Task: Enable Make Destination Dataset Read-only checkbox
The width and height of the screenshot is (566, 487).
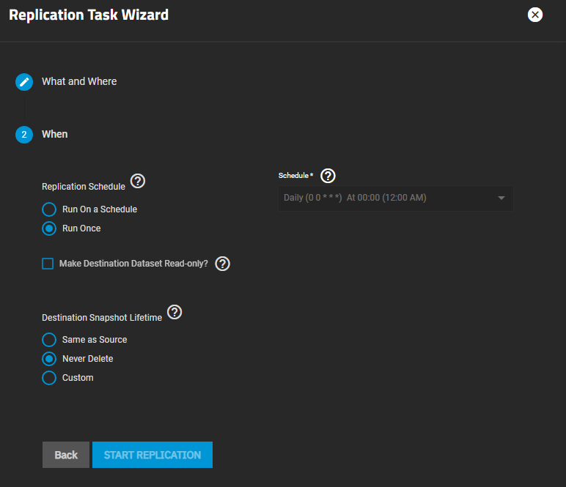Action: 48,264
